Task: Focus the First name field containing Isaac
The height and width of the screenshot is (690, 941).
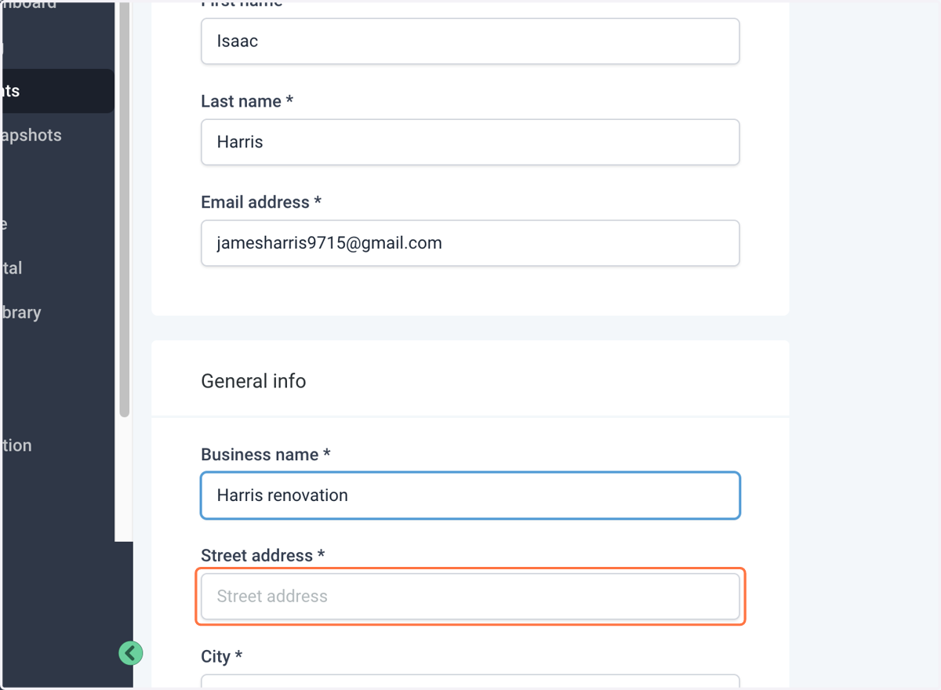Action: 470,41
